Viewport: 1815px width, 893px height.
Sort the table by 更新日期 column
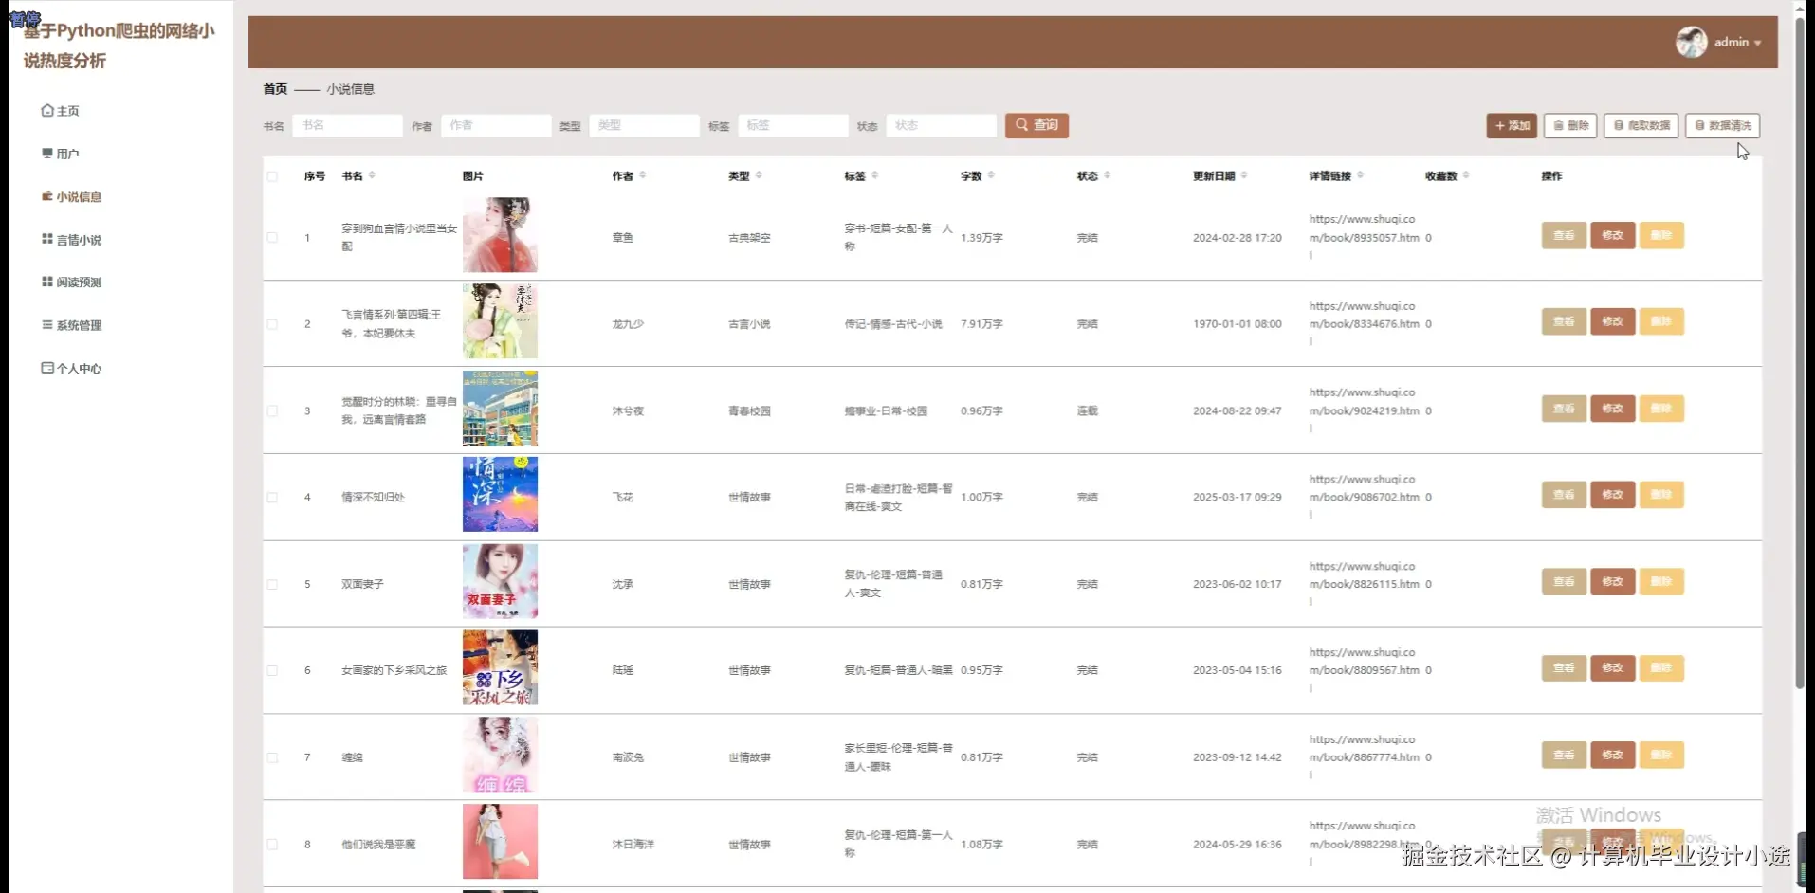[x=1244, y=175]
